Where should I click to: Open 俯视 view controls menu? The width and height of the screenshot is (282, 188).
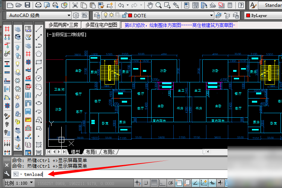click(x=59, y=35)
